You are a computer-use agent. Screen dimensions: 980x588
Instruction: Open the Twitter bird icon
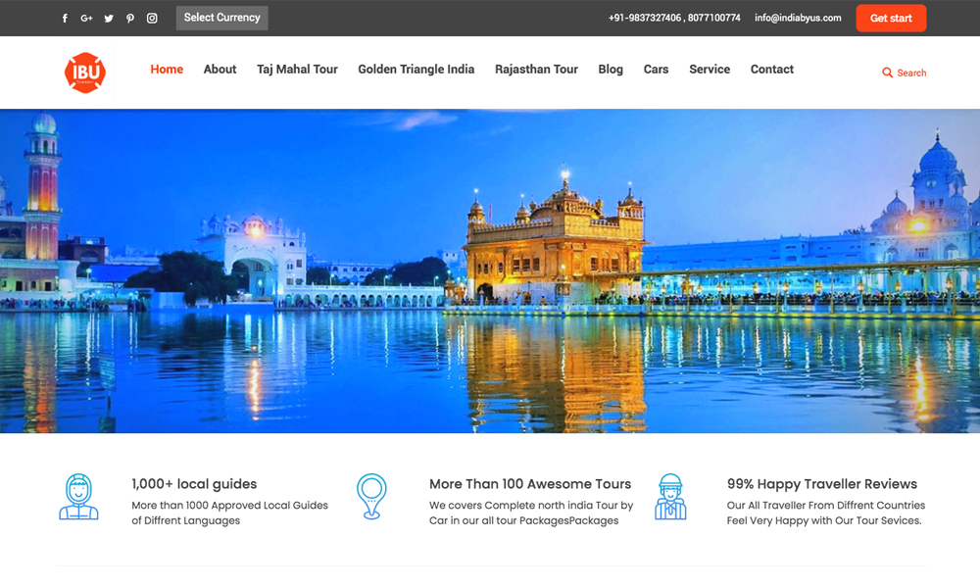[108, 19]
